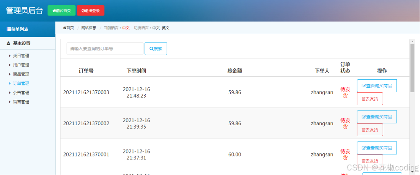Go to 首页 in the breadcrumb
This screenshot has height=175, width=420.
68,28
